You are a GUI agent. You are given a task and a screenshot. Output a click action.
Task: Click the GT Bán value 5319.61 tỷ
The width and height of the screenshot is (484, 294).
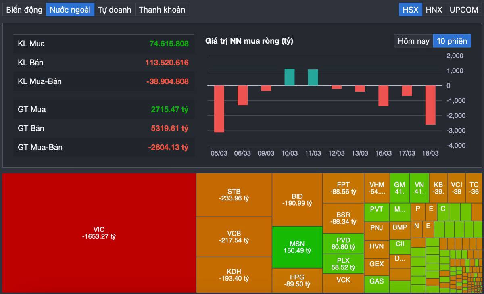[x=170, y=128]
